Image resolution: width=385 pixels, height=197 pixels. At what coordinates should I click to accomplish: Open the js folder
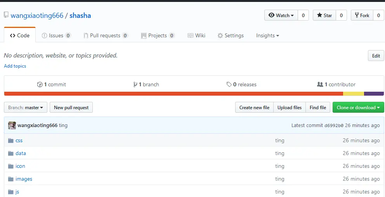(17, 192)
